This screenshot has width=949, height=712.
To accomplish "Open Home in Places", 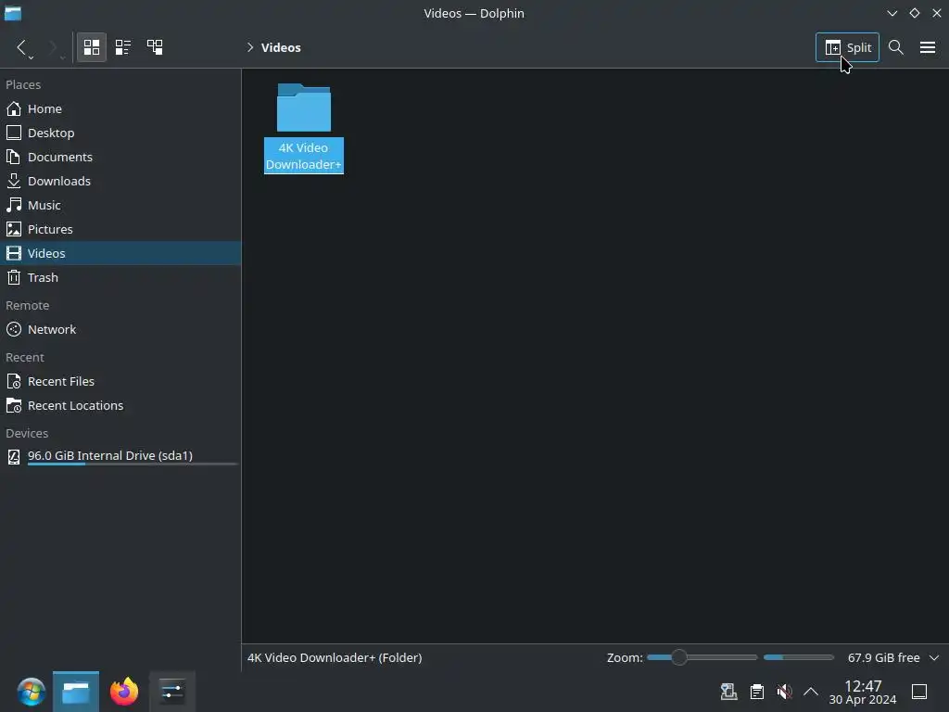I will pos(120,108).
